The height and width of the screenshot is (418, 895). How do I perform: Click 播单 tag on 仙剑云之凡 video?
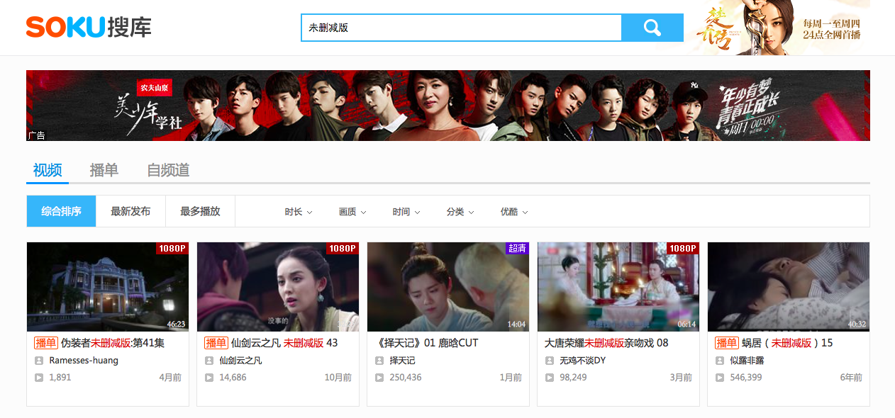coord(216,343)
